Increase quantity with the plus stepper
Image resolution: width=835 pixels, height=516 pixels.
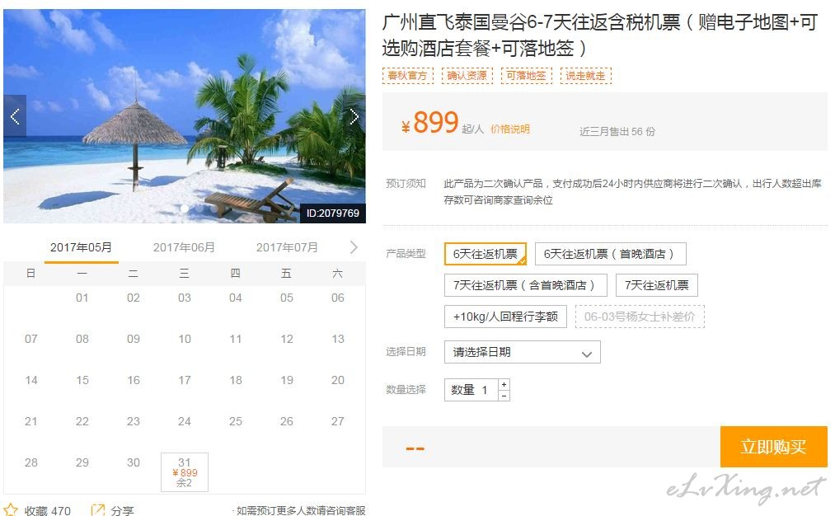504,384
